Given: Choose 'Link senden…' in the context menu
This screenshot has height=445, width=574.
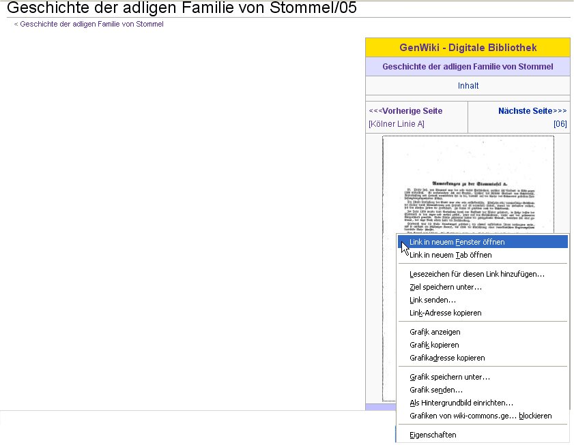Looking at the screenshot, I should pos(433,300).
